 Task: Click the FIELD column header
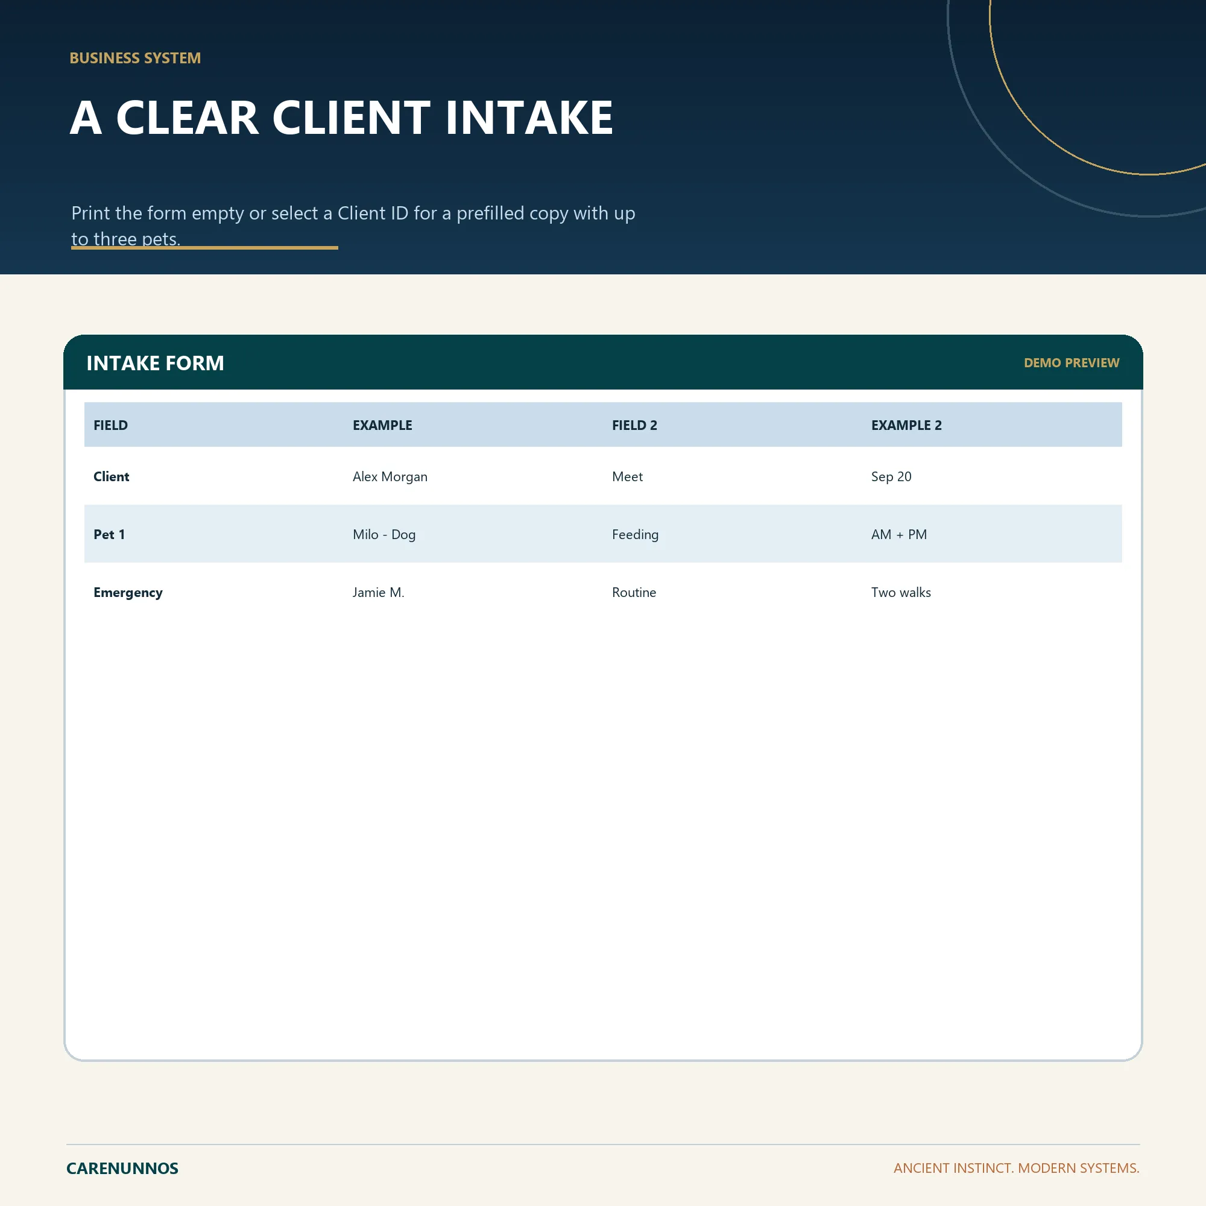[110, 425]
